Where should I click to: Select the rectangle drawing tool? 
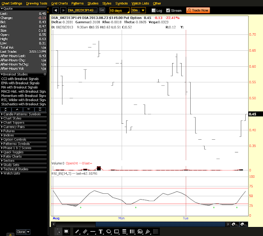click(117, 231)
